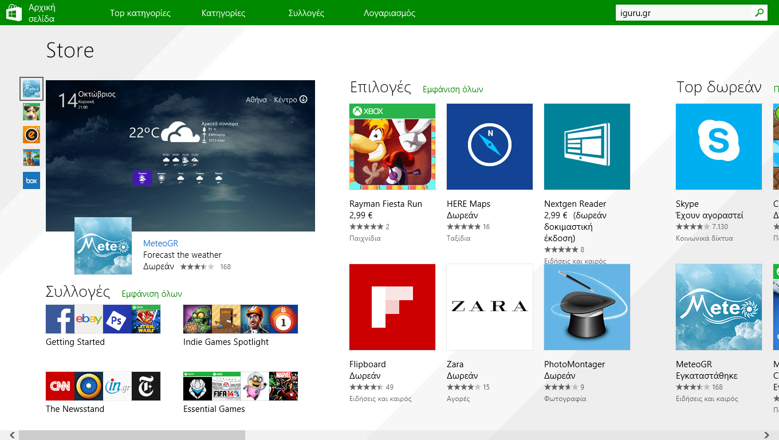Select MeteoGR under Top δωρεάν
The height and width of the screenshot is (440, 779).
(x=718, y=307)
